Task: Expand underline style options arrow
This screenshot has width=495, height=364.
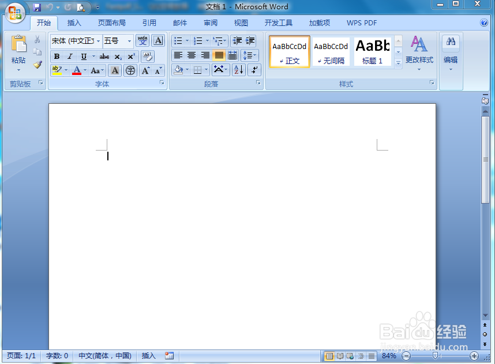Action: [x=93, y=57]
